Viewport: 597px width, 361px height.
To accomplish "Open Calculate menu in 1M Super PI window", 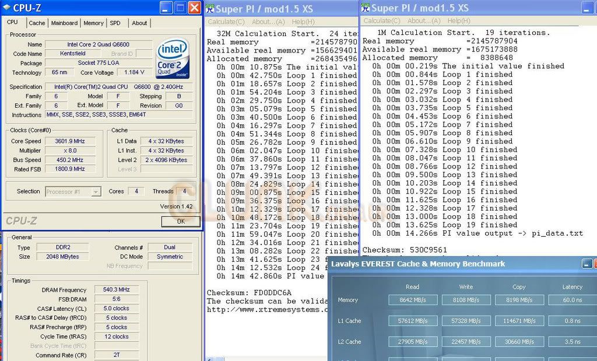I will click(x=382, y=20).
